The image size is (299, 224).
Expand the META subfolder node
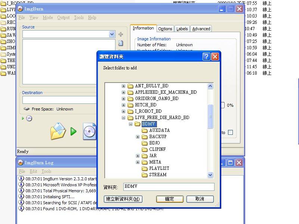tap(138, 162)
